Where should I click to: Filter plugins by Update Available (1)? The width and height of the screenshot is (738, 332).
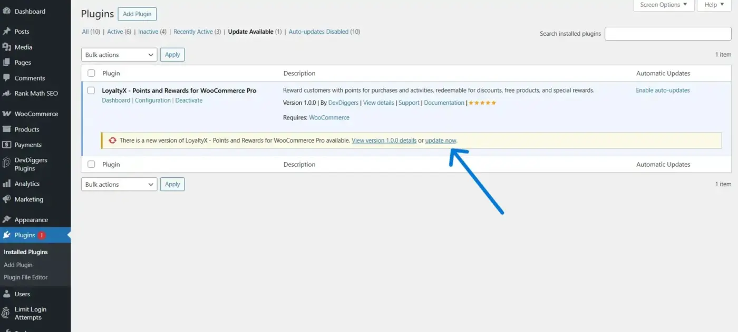[x=255, y=32]
